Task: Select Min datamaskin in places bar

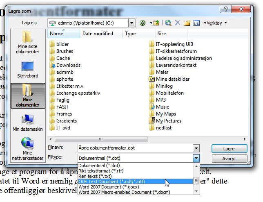Action: click(x=28, y=123)
